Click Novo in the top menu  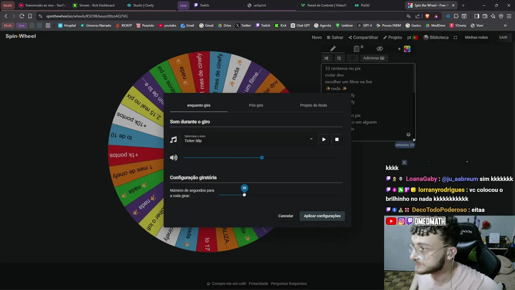point(317,37)
